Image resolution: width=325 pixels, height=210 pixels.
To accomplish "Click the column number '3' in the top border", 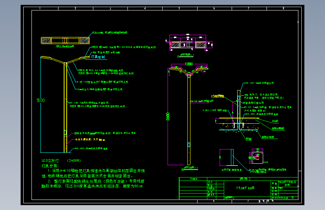I will tap(110, 9).
